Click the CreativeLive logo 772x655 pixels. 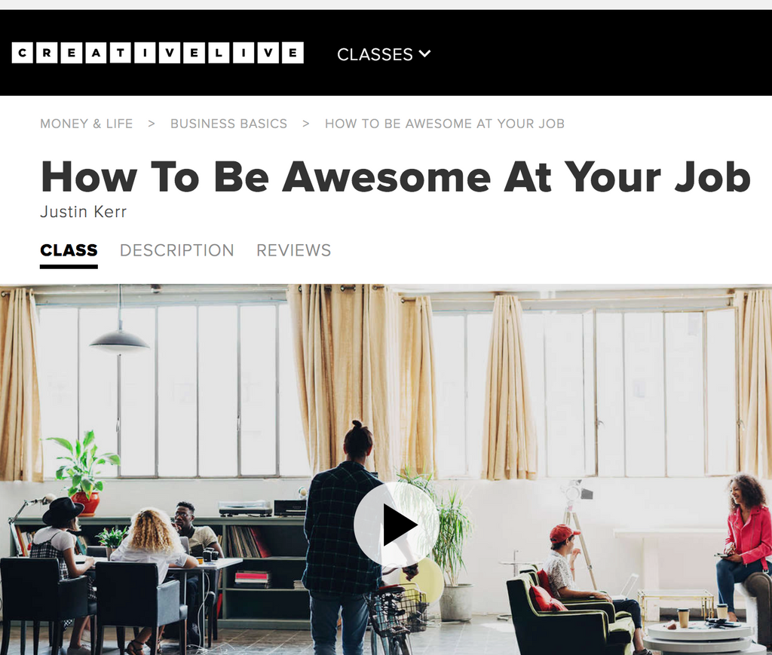pyautogui.click(x=158, y=54)
